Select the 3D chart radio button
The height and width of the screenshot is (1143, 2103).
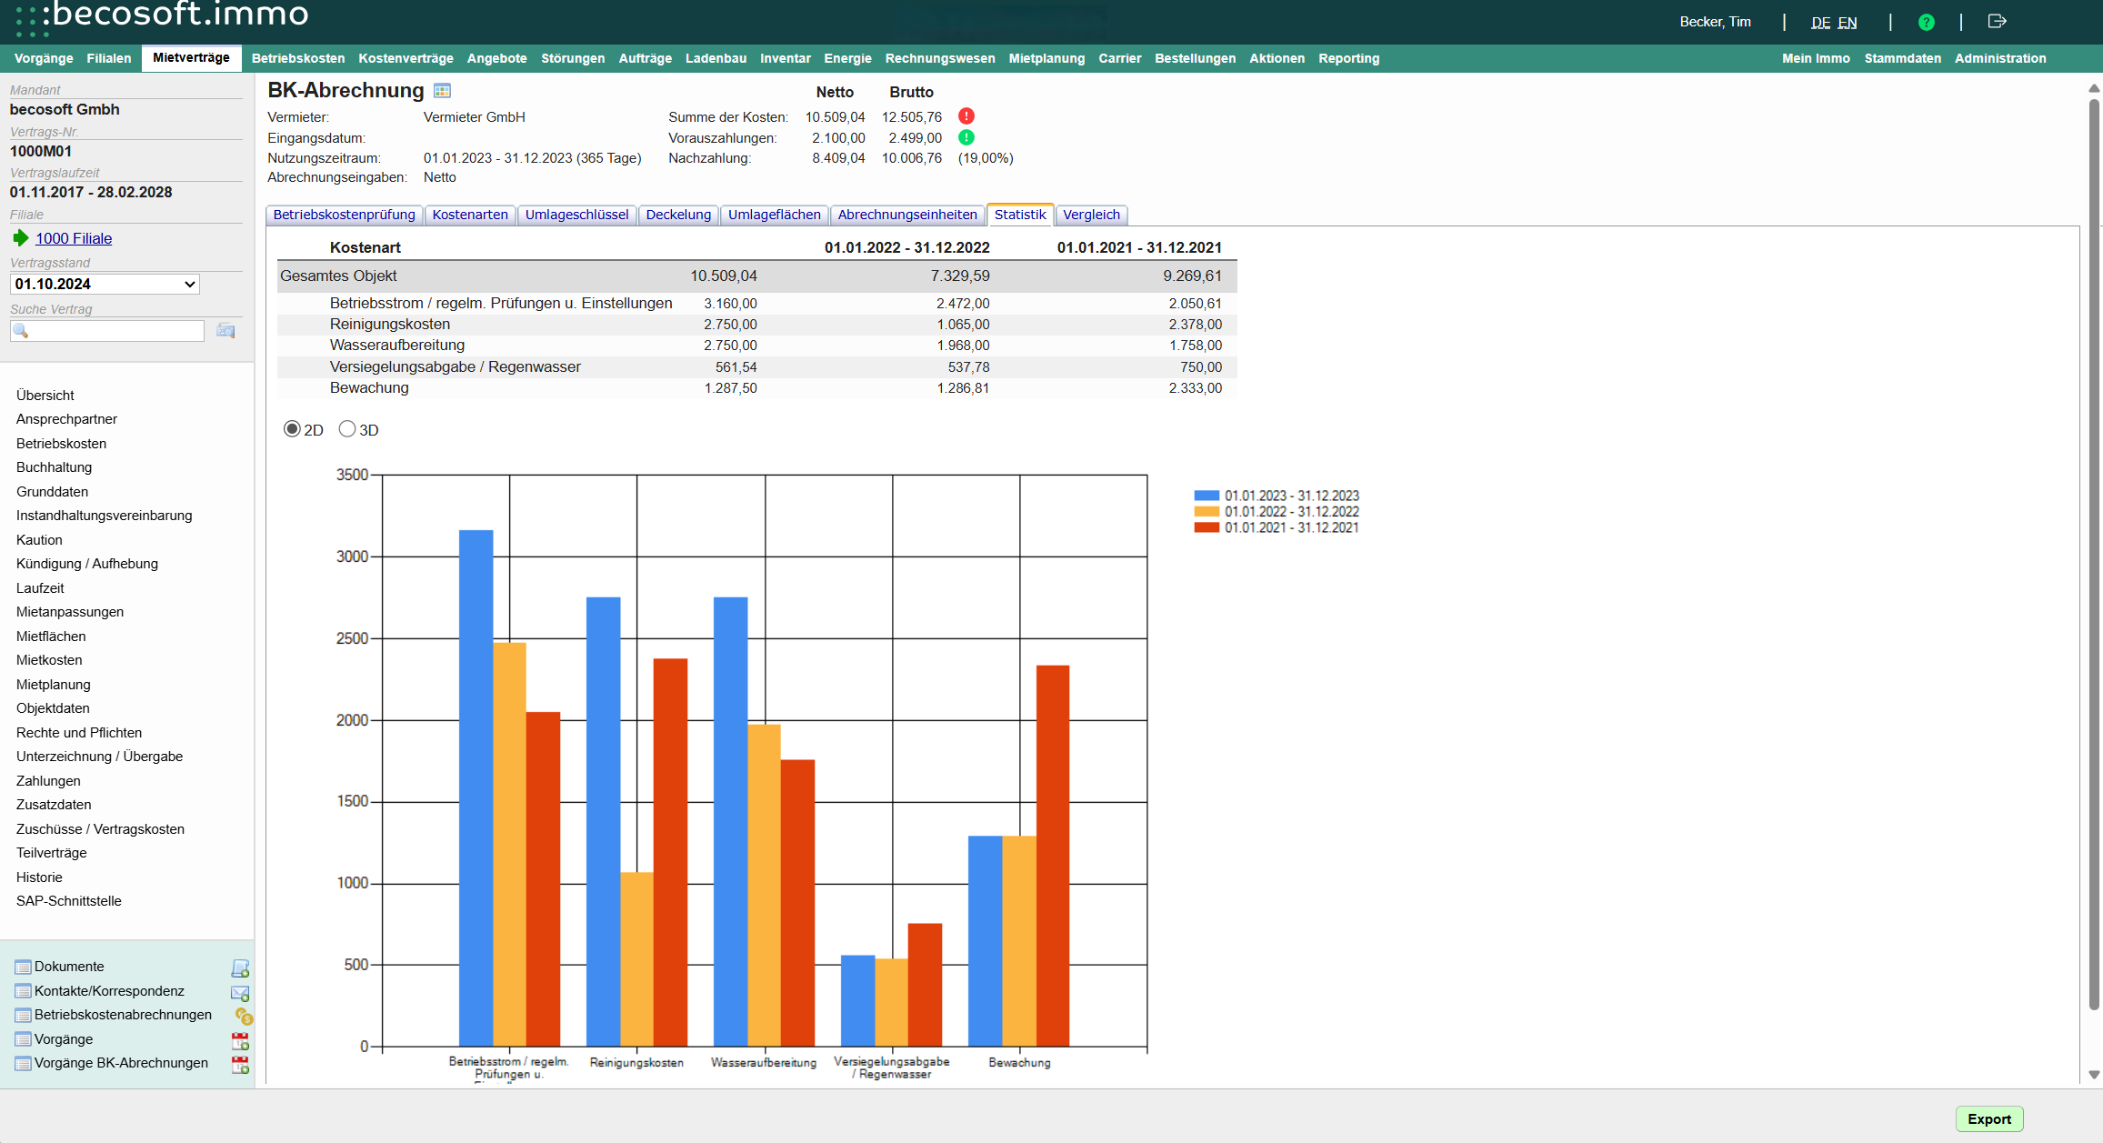(x=346, y=429)
